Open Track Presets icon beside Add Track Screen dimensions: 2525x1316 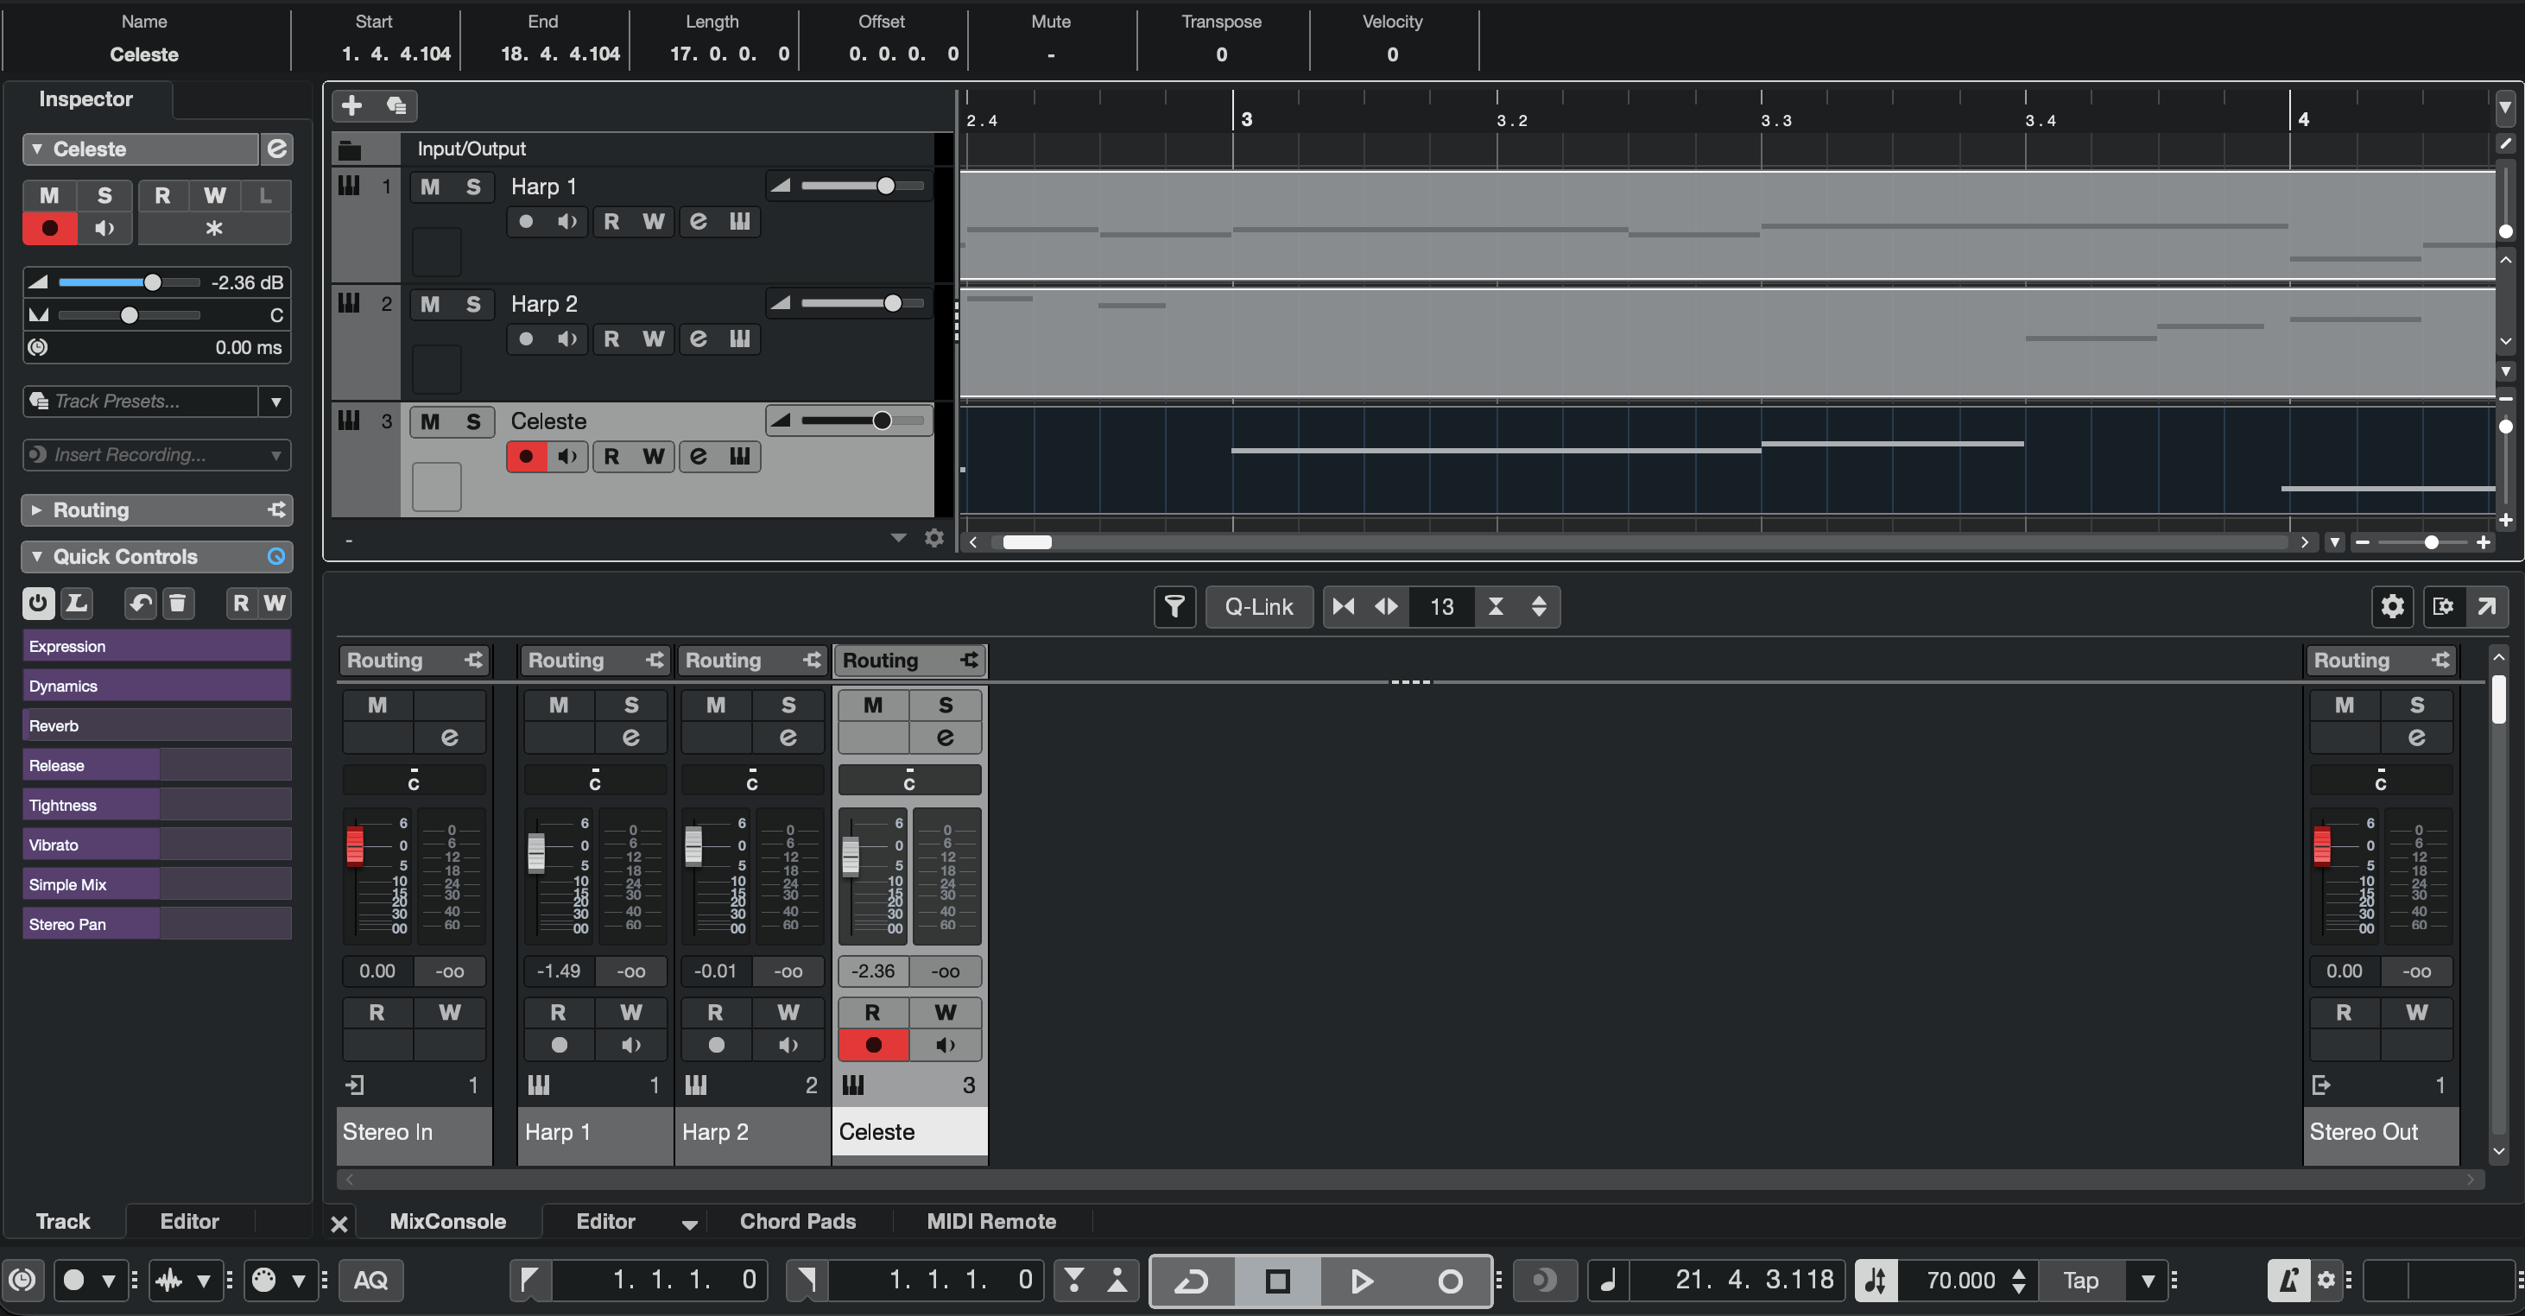[396, 104]
